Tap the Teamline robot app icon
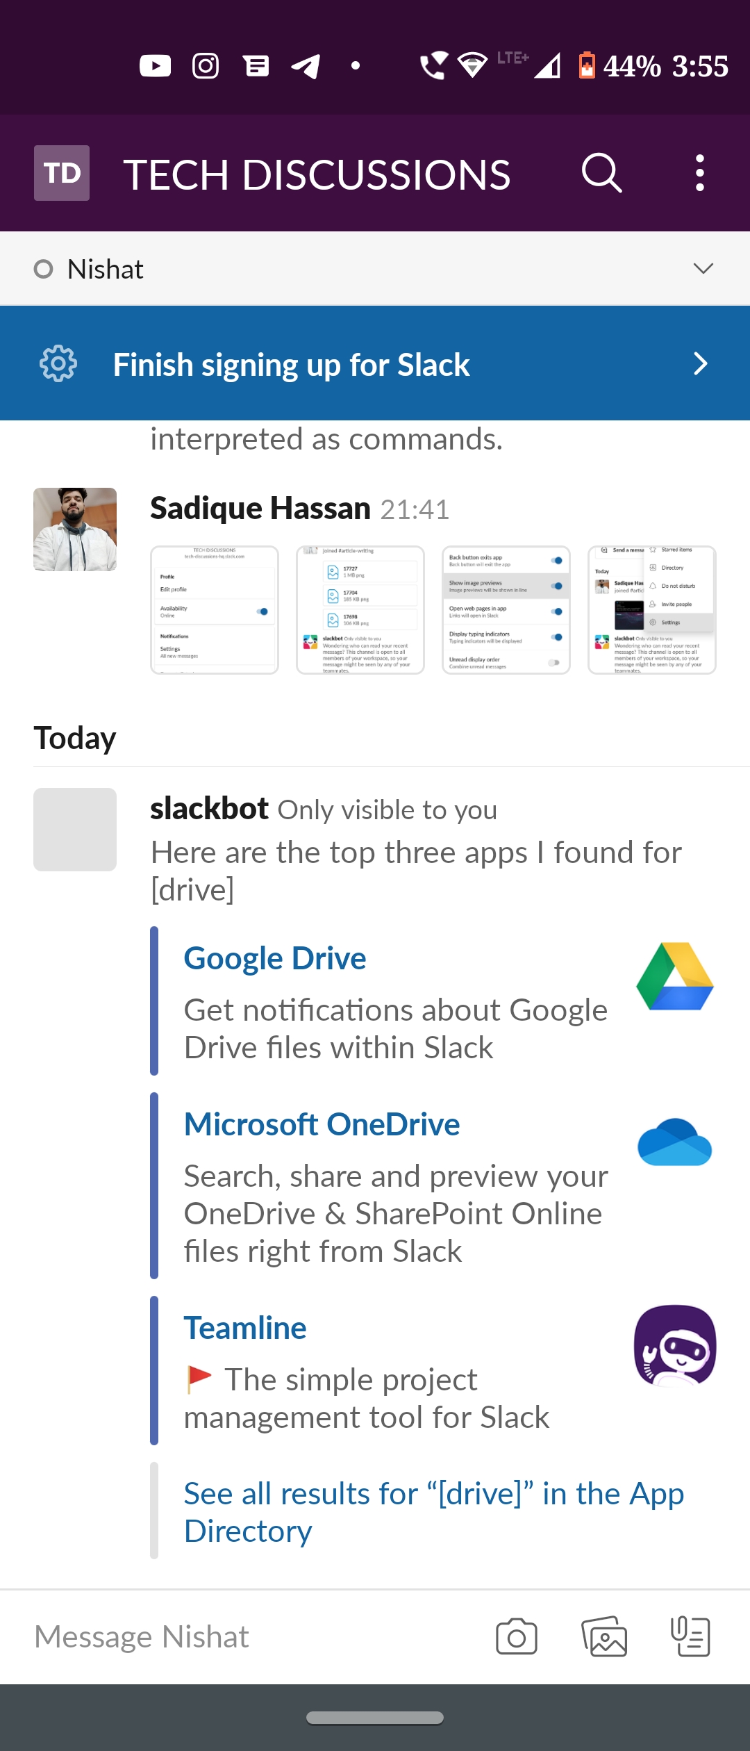This screenshot has width=750, height=1751. coord(675,1346)
